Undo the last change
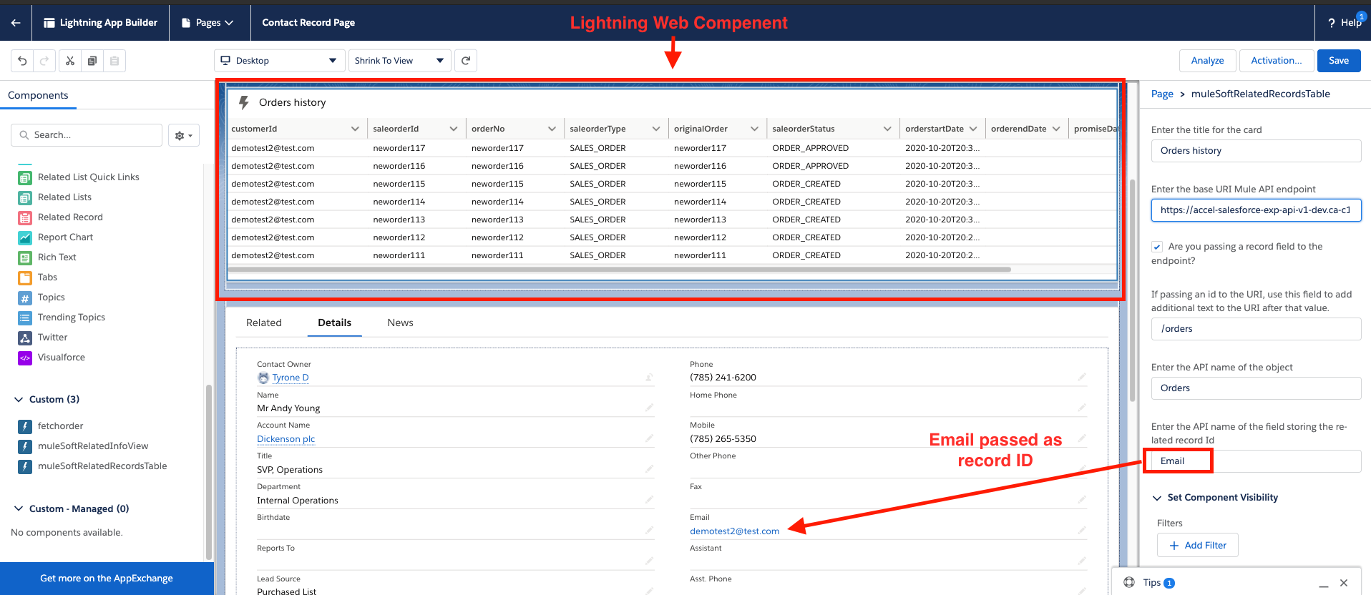1371x595 pixels. pyautogui.click(x=22, y=61)
